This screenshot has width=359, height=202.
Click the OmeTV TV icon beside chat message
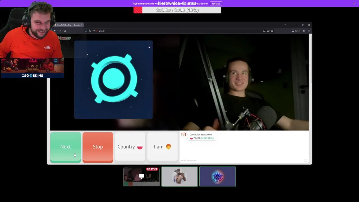coord(183,135)
